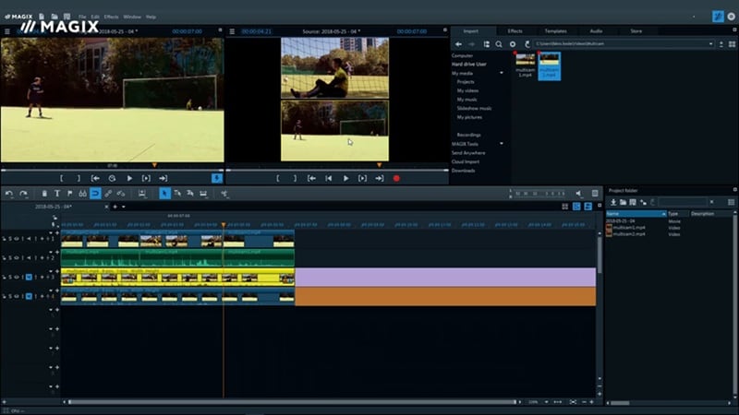Collapse the My media tree section
This screenshot has width=739, height=415.
coord(502,73)
